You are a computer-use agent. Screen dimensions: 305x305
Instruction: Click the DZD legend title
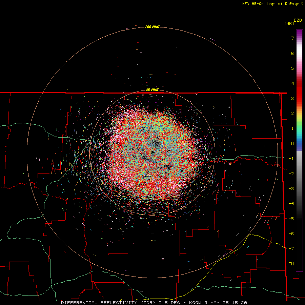[x=298, y=20]
